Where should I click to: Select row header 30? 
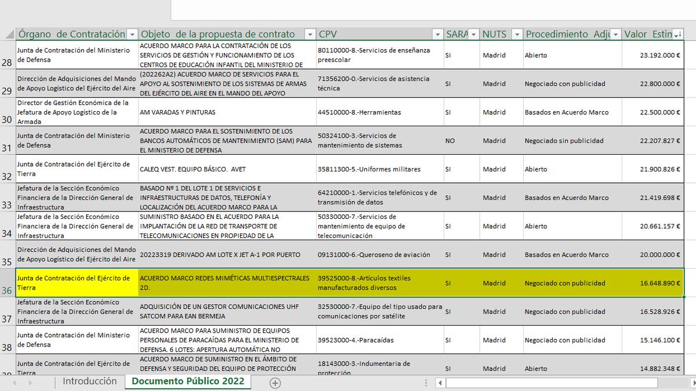click(7, 112)
